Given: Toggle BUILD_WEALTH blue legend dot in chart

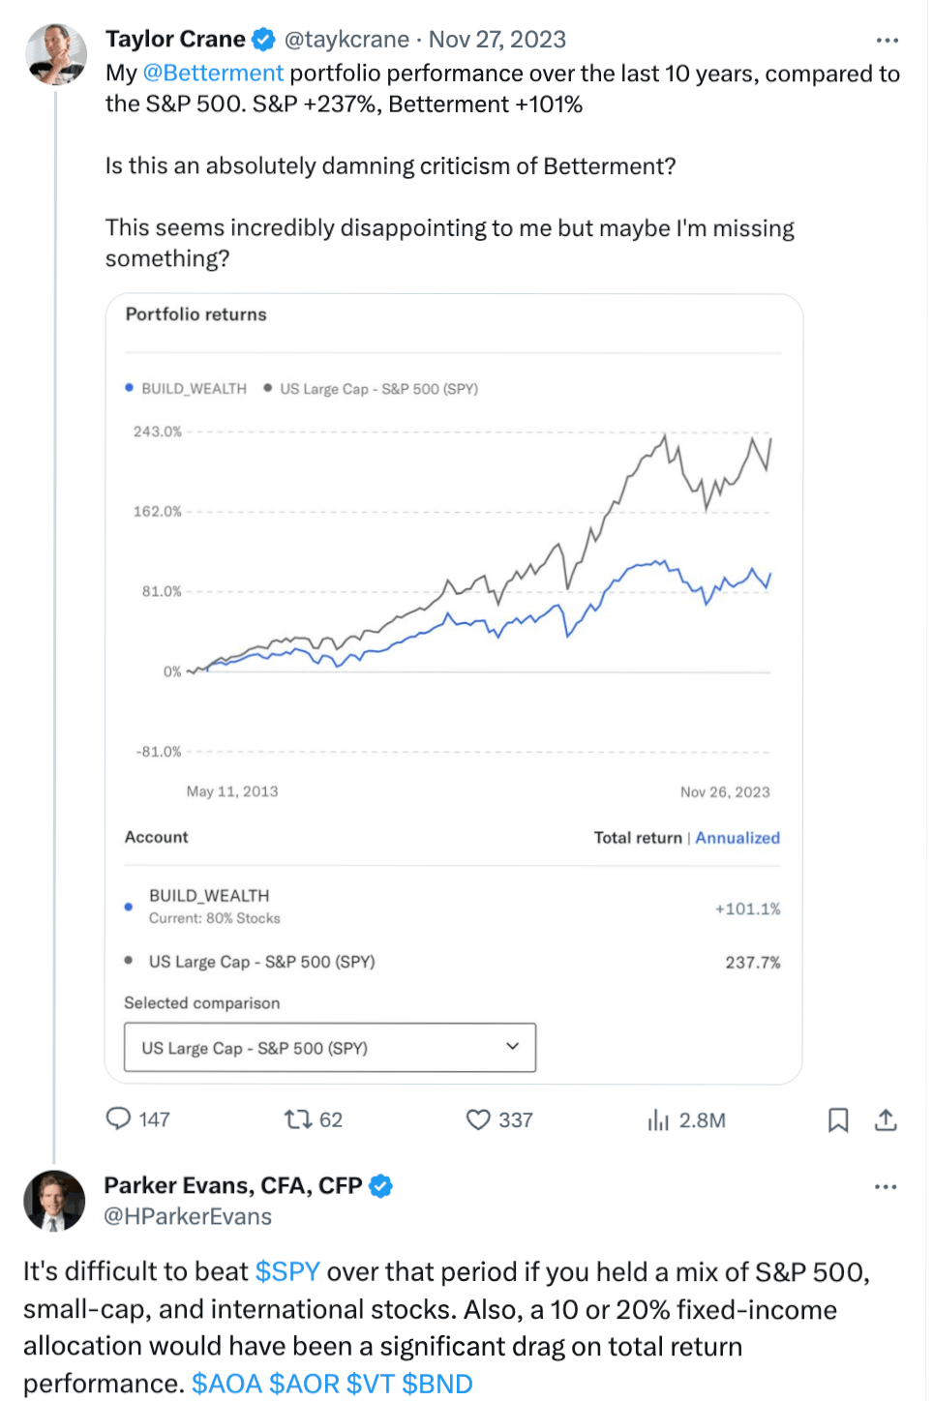Looking at the screenshot, I should (129, 388).
